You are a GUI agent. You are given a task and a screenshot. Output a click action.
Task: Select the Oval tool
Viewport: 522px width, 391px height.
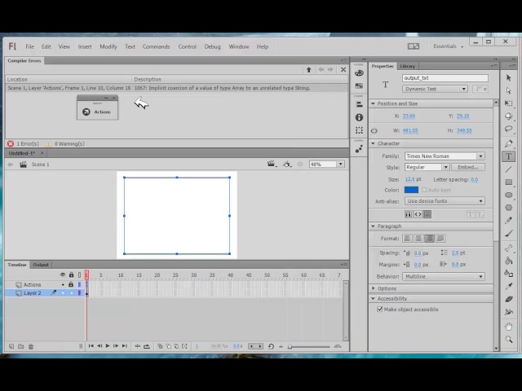[x=508, y=195]
